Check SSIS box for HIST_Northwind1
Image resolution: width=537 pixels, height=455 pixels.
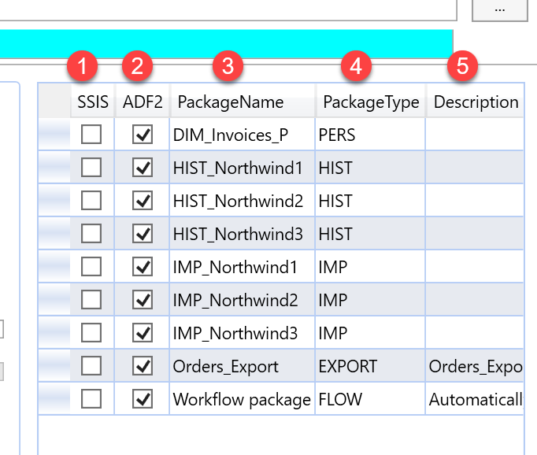click(x=91, y=168)
